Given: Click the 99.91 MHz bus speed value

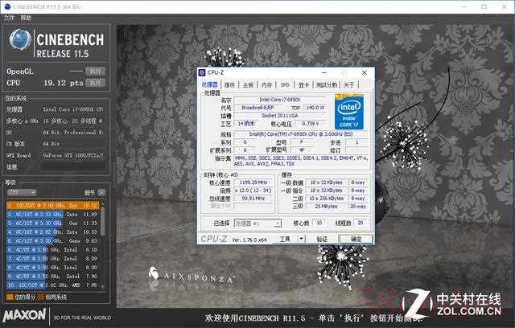Looking at the screenshot, I should pyautogui.click(x=253, y=199).
